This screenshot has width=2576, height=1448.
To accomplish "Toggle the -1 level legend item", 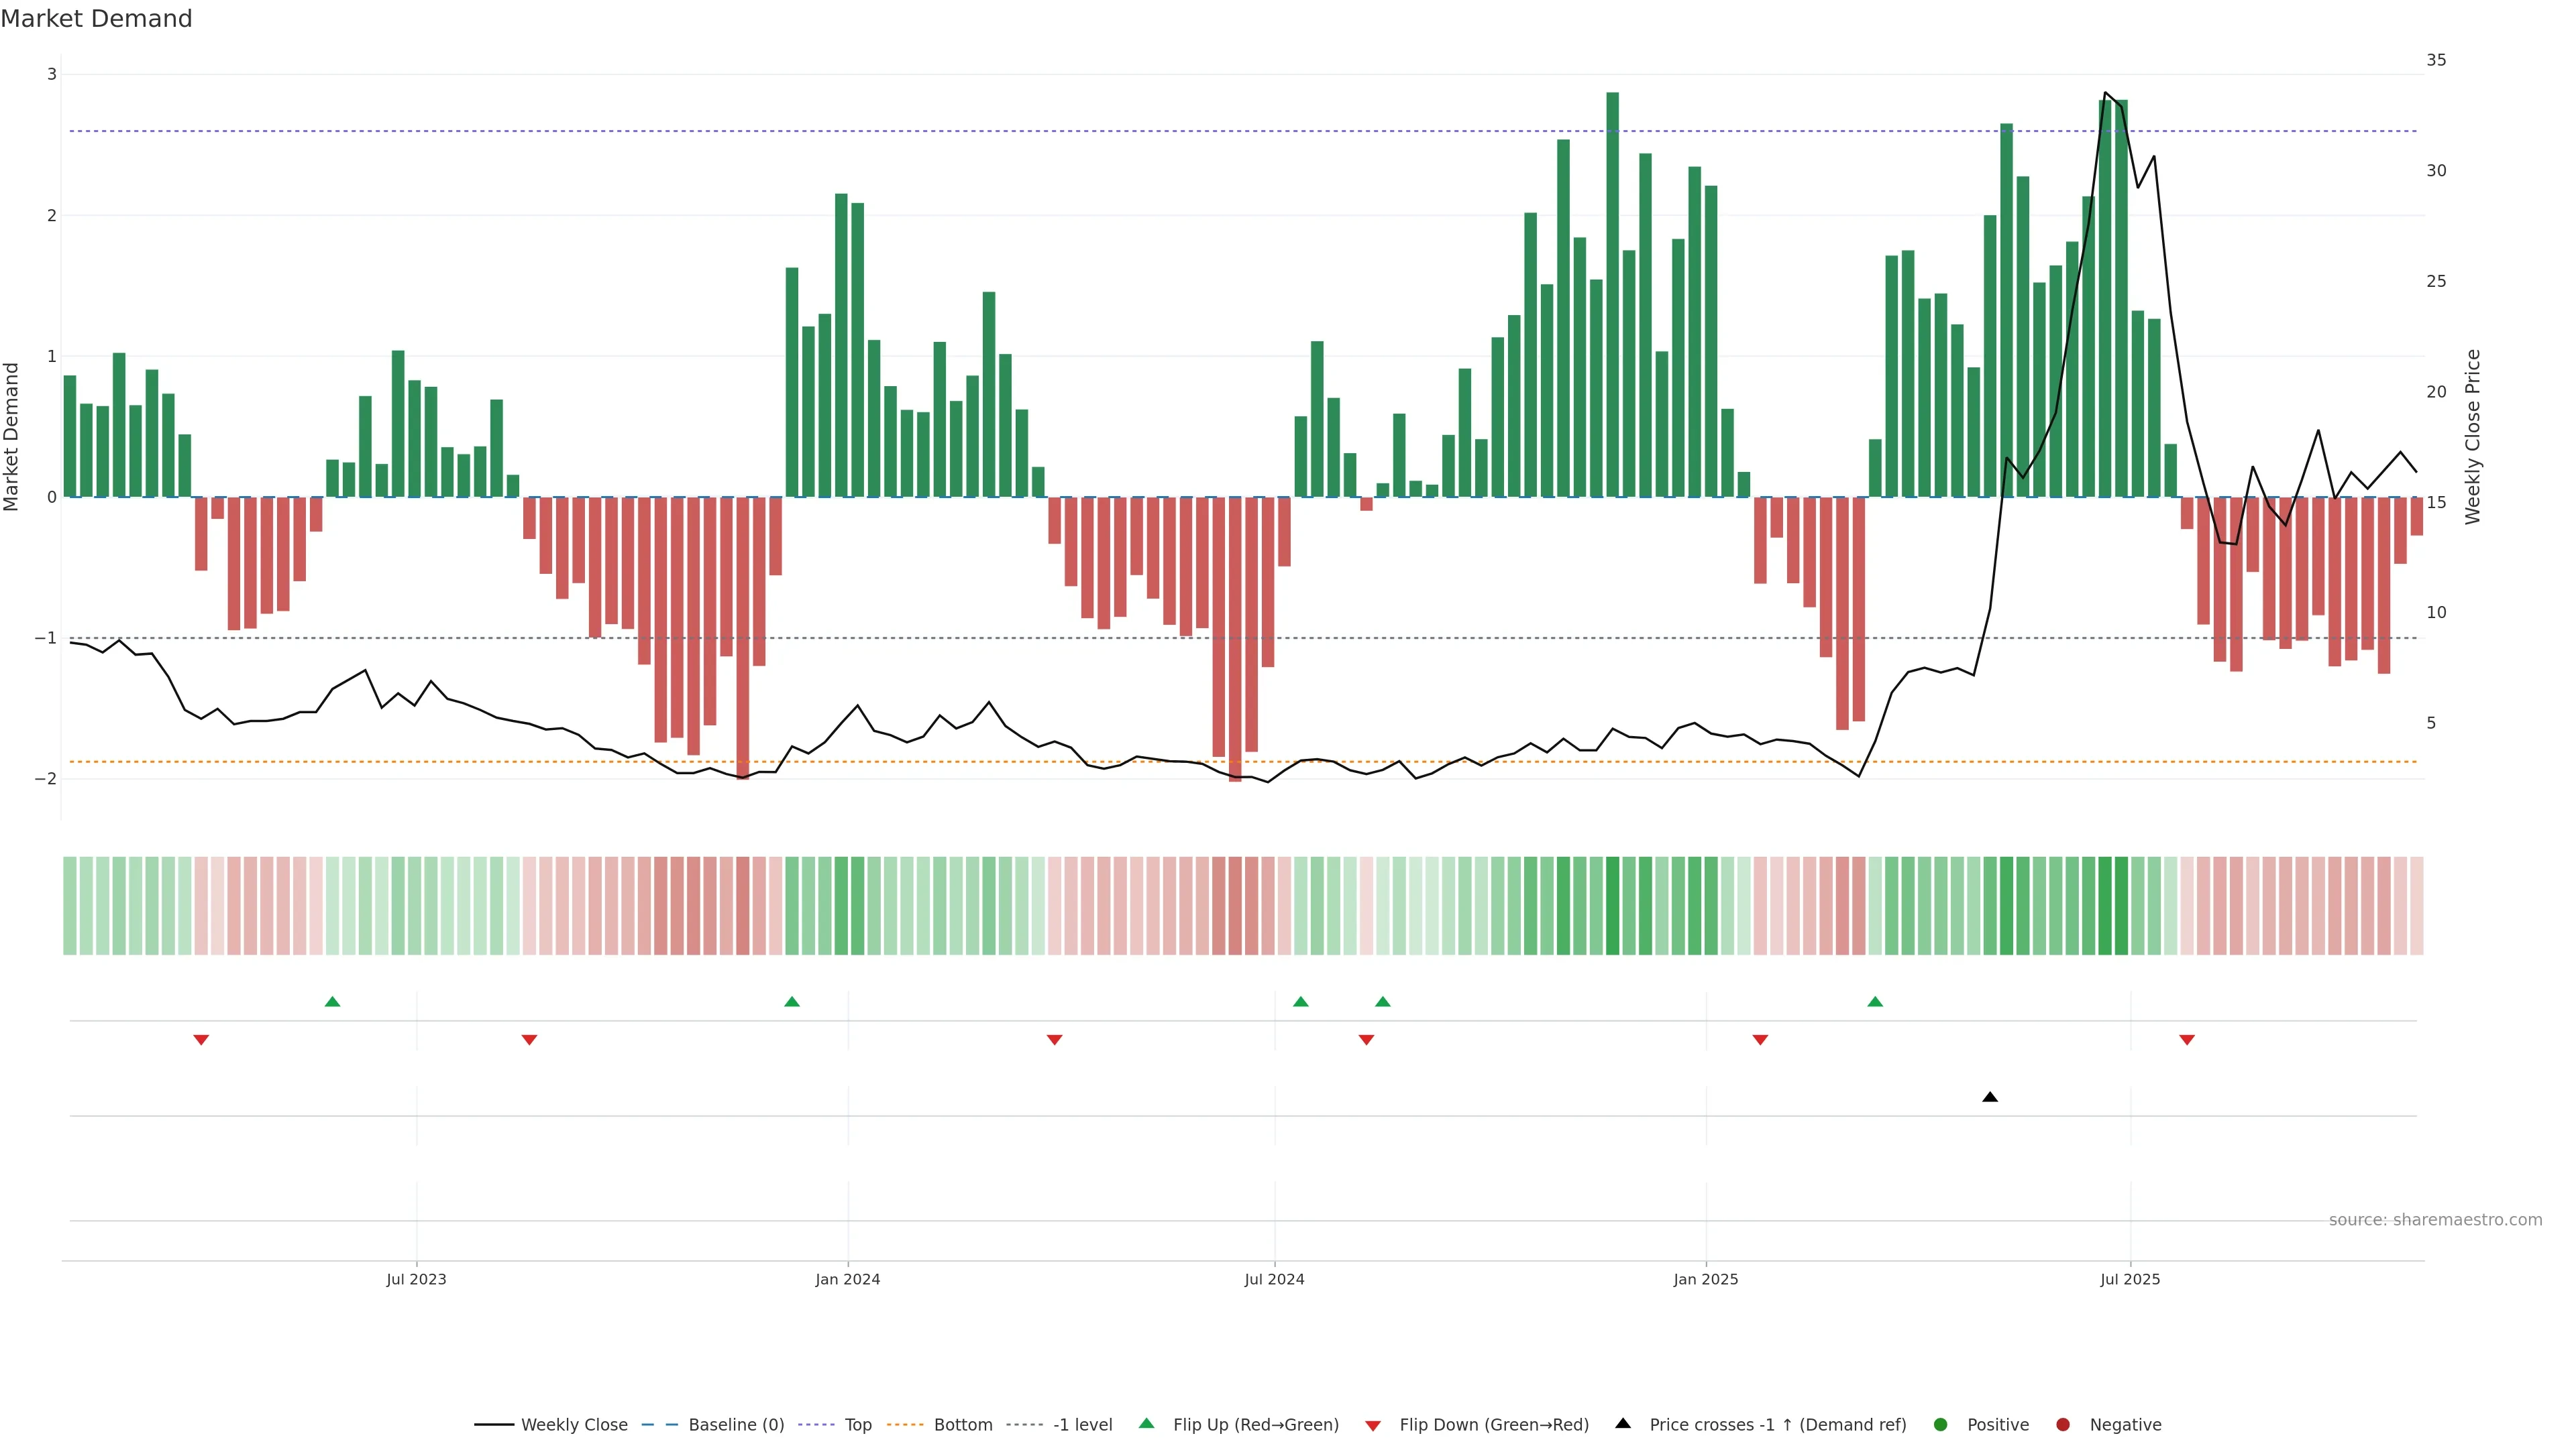I will [x=1082, y=1425].
